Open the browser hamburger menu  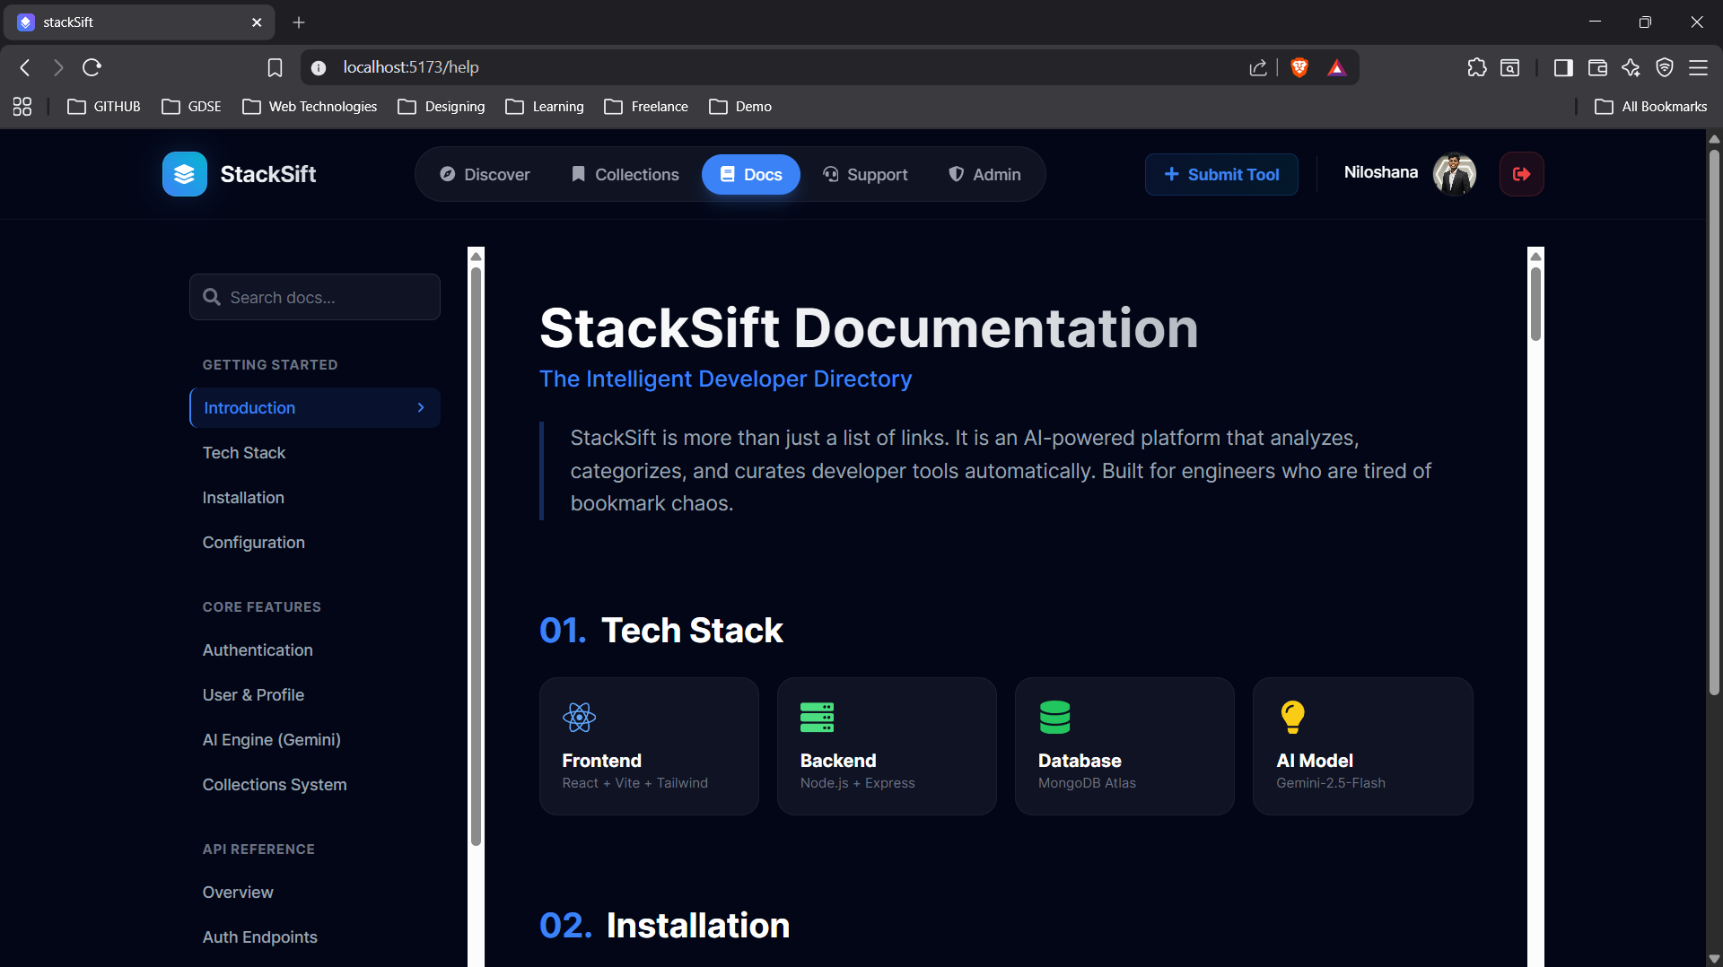[1698, 67]
